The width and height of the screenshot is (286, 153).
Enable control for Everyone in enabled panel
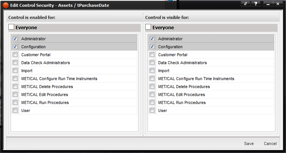(11, 27)
